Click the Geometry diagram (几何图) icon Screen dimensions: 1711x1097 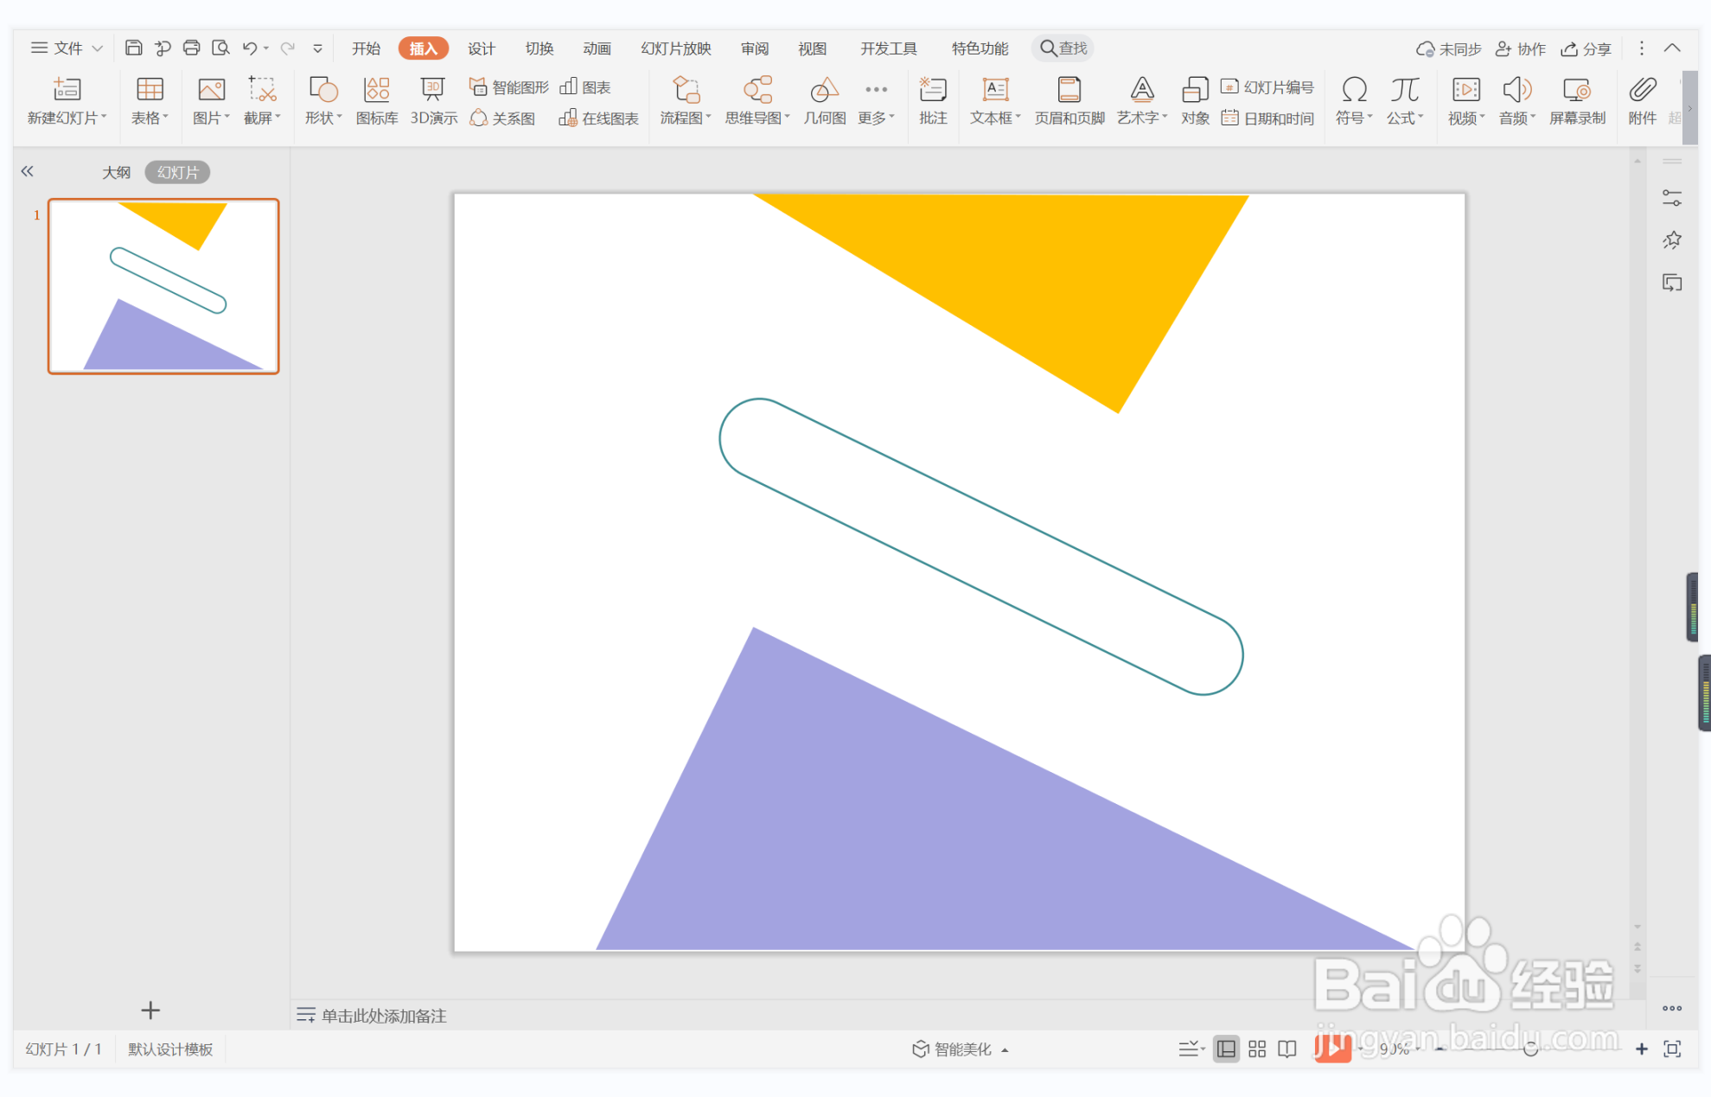pyautogui.click(x=824, y=89)
